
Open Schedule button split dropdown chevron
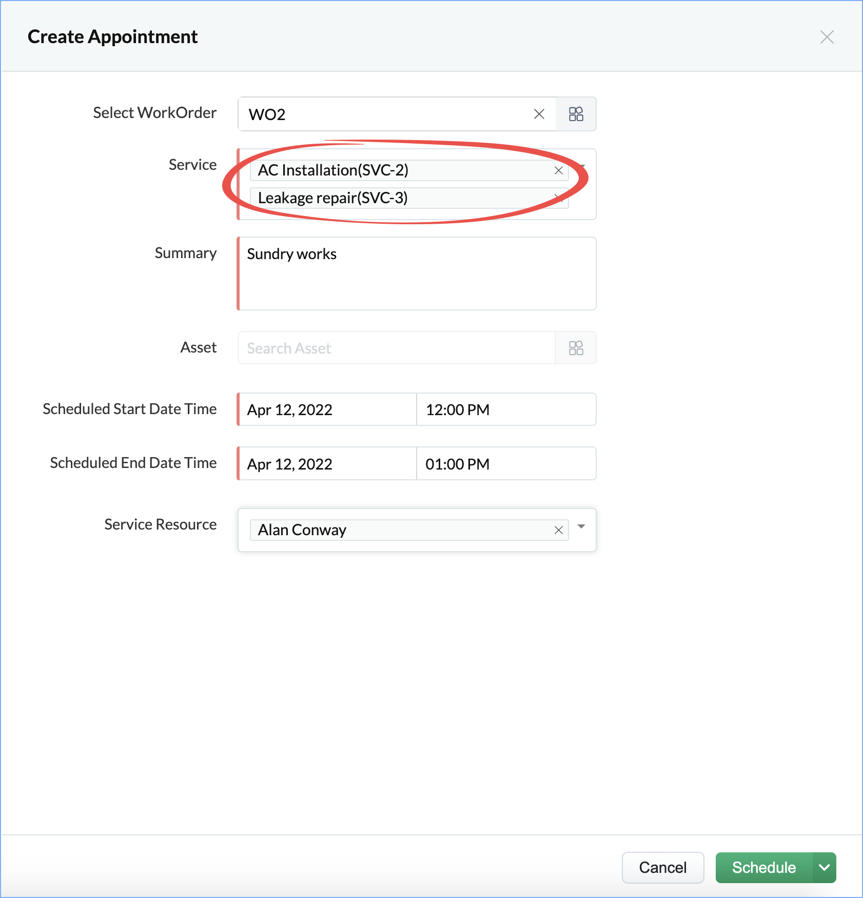coord(825,867)
